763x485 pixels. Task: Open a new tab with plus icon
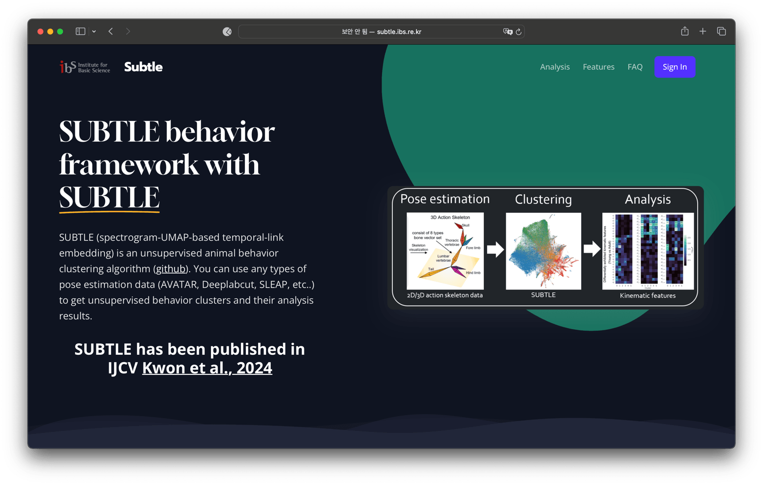pos(703,31)
